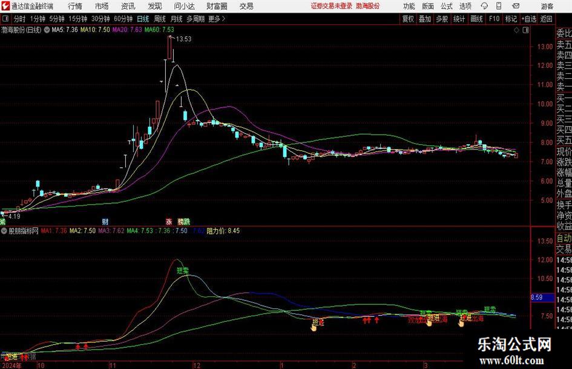Select 日线 daily period tab

143,19
